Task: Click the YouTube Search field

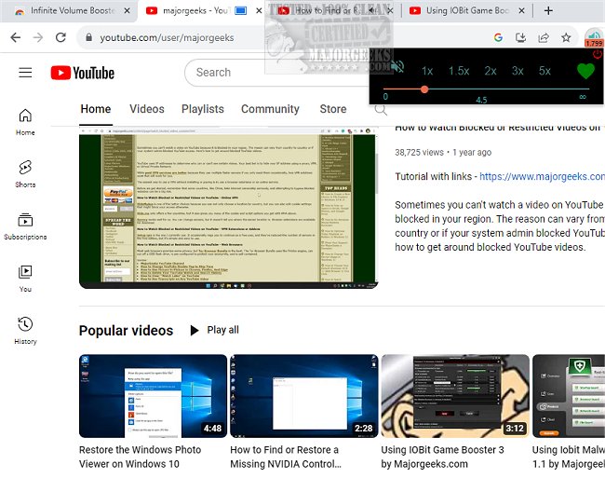Action: point(277,73)
